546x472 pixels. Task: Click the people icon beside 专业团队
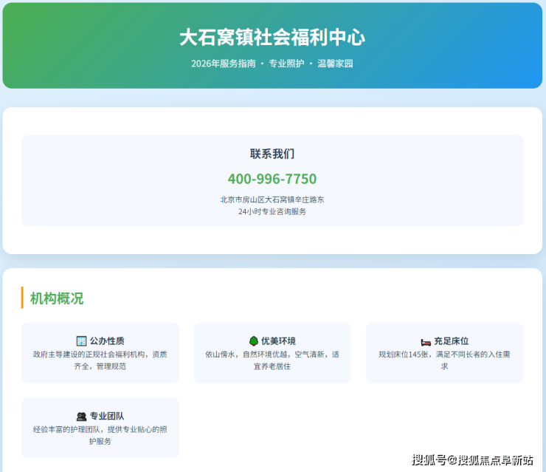[81, 417]
